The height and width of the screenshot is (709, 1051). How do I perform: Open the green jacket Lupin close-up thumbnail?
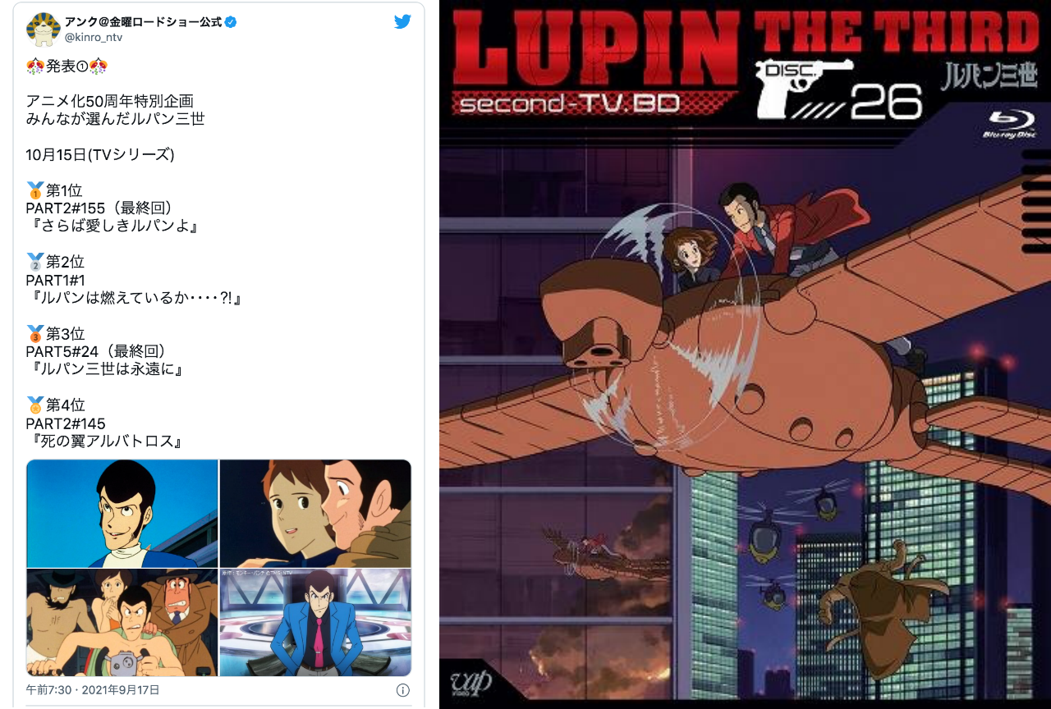pyautogui.click(x=122, y=514)
